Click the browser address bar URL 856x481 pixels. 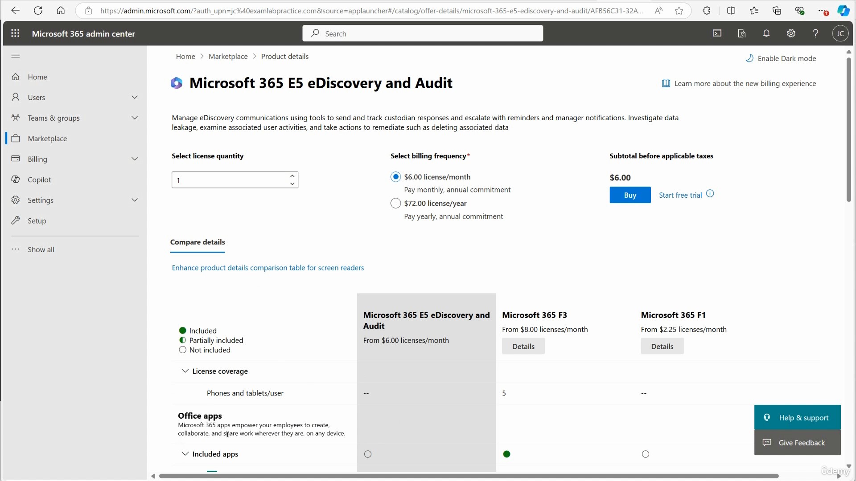pos(371,11)
